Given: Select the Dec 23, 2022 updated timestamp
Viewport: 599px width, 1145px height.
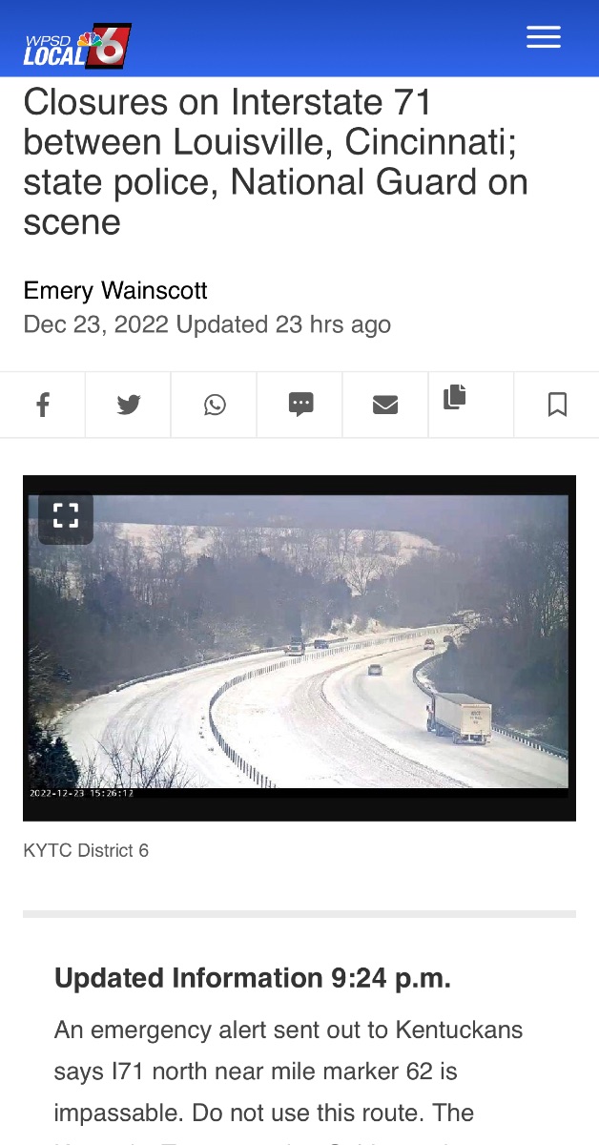Looking at the screenshot, I should coord(207,324).
